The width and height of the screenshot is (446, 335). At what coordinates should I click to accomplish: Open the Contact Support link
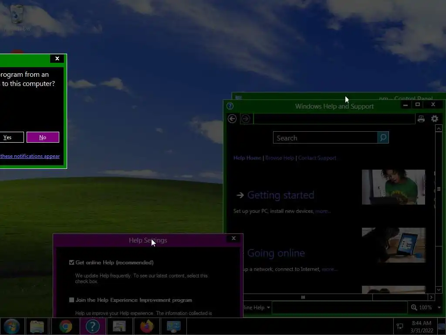(317, 158)
